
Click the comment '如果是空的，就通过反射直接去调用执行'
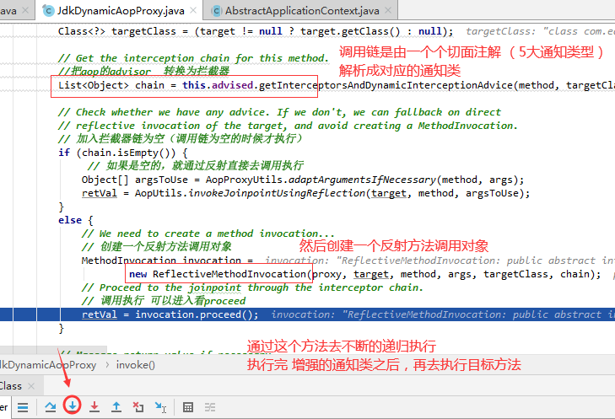196,166
